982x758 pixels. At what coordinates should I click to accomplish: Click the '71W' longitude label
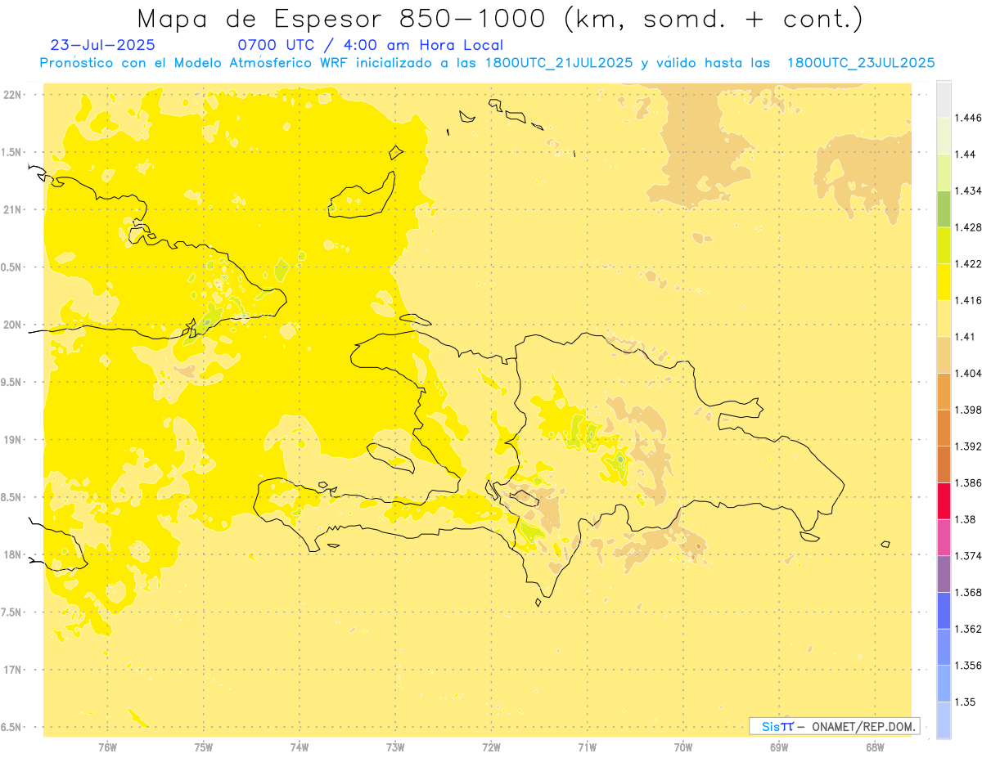point(587,747)
